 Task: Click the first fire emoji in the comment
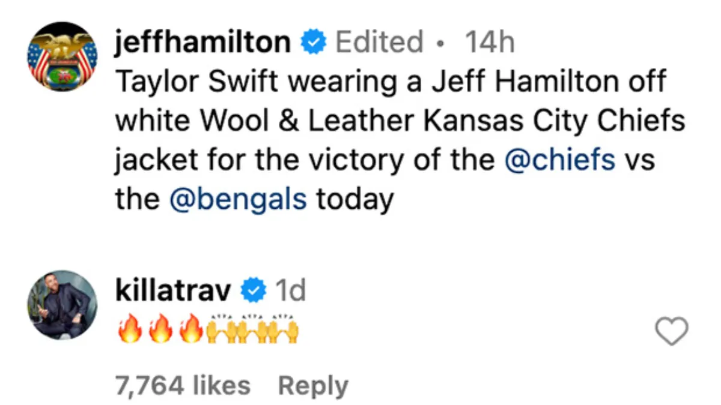[130, 330]
